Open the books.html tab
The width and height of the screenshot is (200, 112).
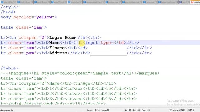coord(75,2)
